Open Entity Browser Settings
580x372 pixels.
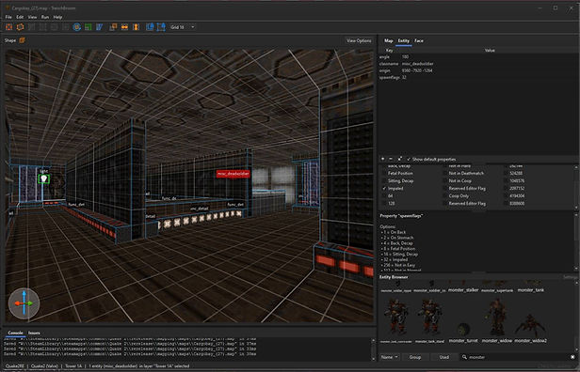[x=570, y=277]
